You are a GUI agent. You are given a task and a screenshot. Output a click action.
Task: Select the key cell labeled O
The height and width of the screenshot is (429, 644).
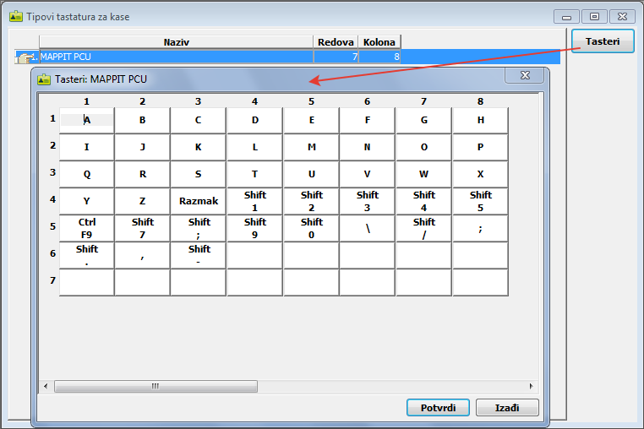tap(424, 147)
